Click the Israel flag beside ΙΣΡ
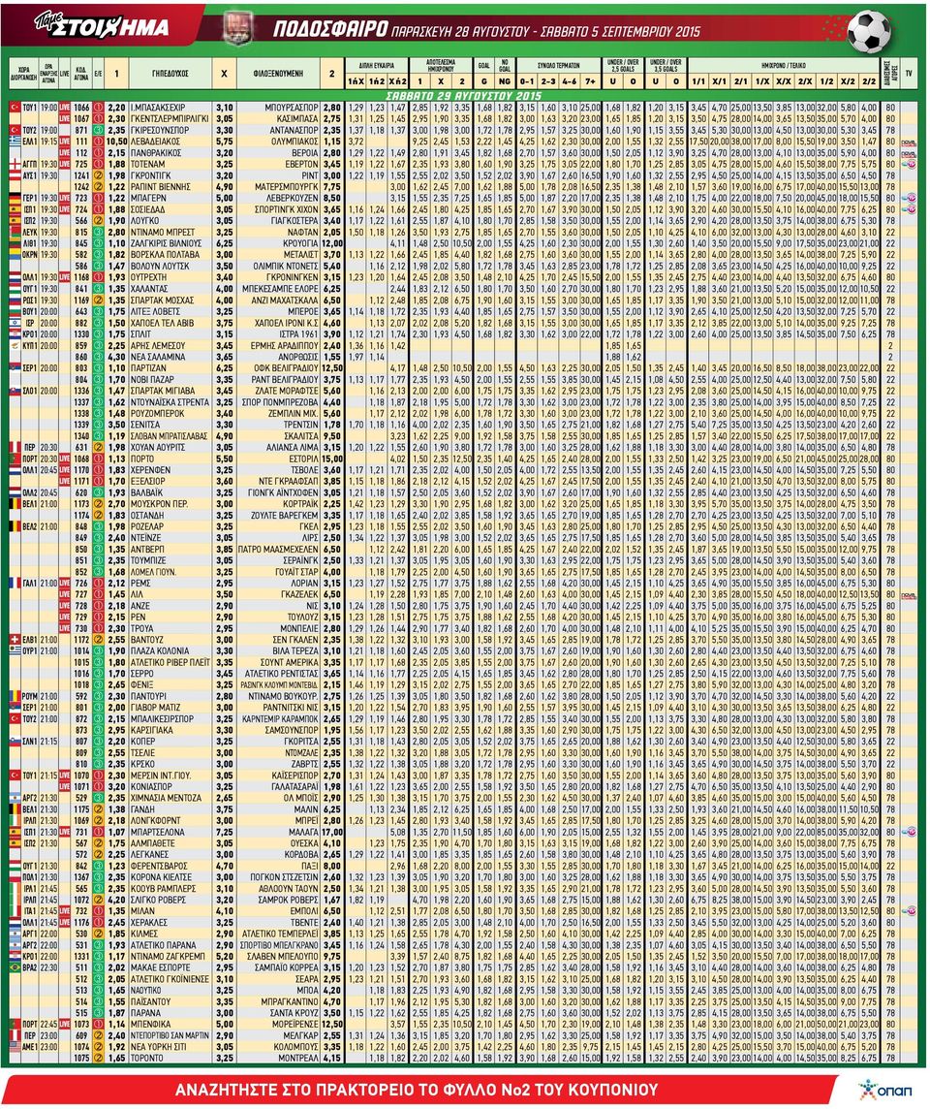The width and height of the screenshot is (930, 1109). [15, 323]
